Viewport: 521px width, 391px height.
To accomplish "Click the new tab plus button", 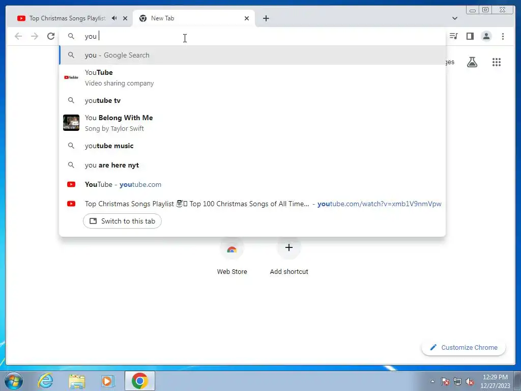I will (266, 18).
